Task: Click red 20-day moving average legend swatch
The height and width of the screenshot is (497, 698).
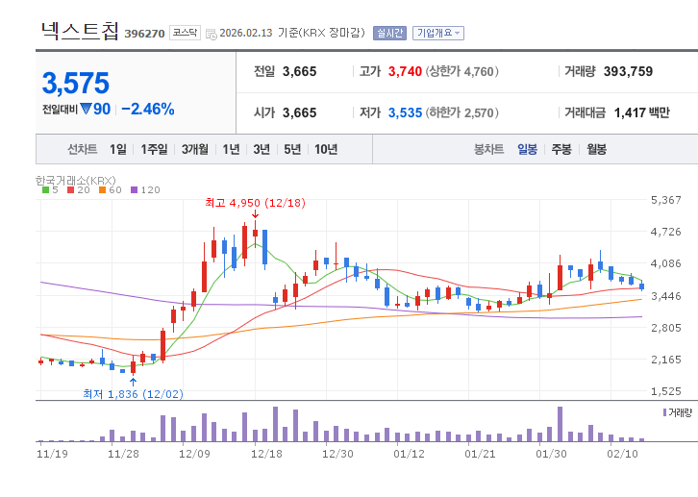Action: pyautogui.click(x=70, y=190)
